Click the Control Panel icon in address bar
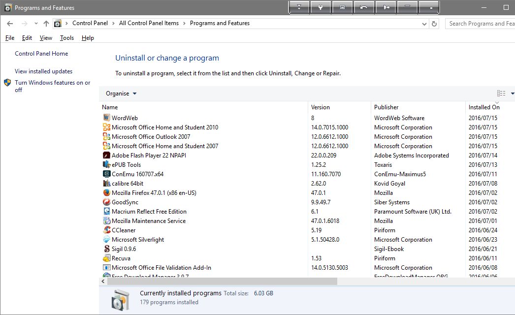Image resolution: width=515 pixels, height=315 pixels. [58, 23]
